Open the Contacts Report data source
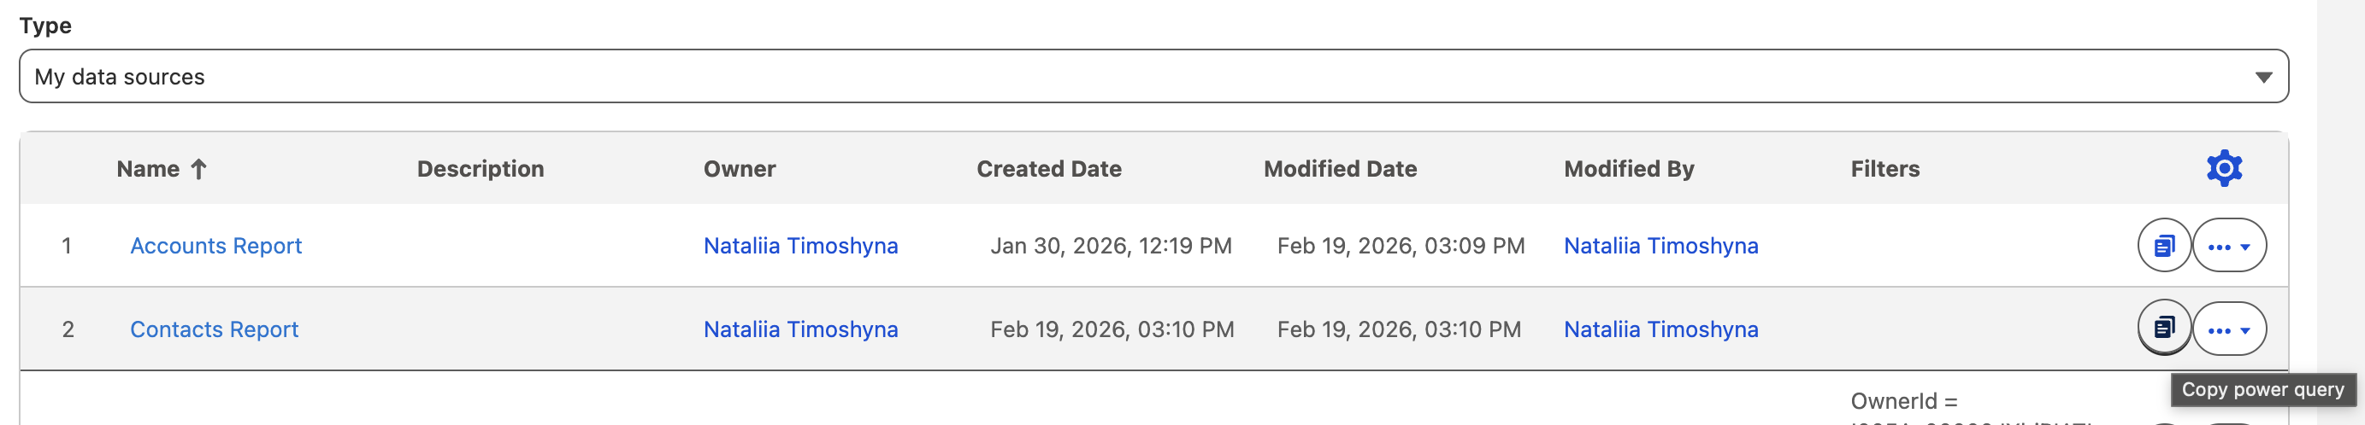This screenshot has height=425, width=2365. click(214, 329)
